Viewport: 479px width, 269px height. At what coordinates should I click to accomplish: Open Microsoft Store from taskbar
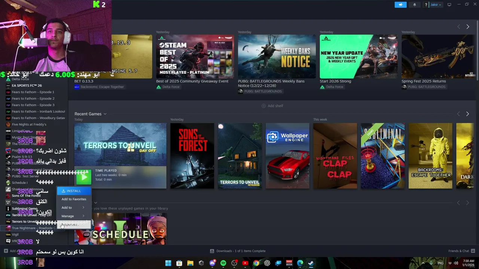tap(179, 263)
